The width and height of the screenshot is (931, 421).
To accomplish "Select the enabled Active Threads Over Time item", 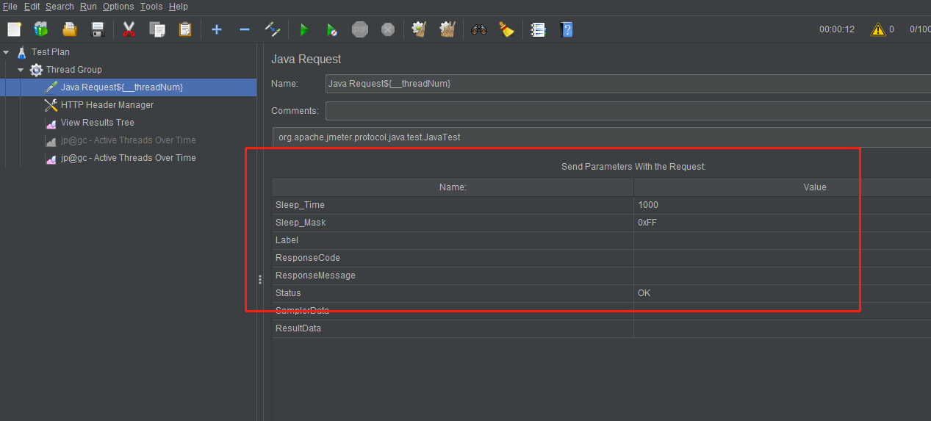I will [129, 158].
